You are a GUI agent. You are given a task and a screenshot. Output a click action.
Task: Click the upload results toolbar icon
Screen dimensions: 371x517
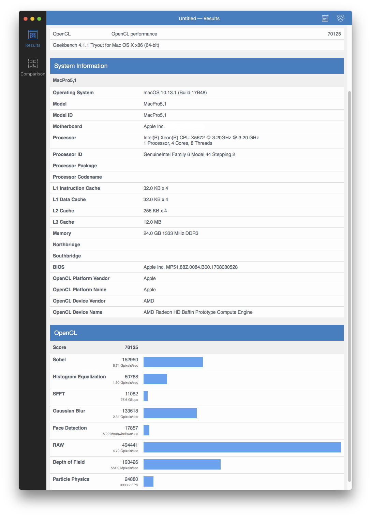click(x=325, y=18)
